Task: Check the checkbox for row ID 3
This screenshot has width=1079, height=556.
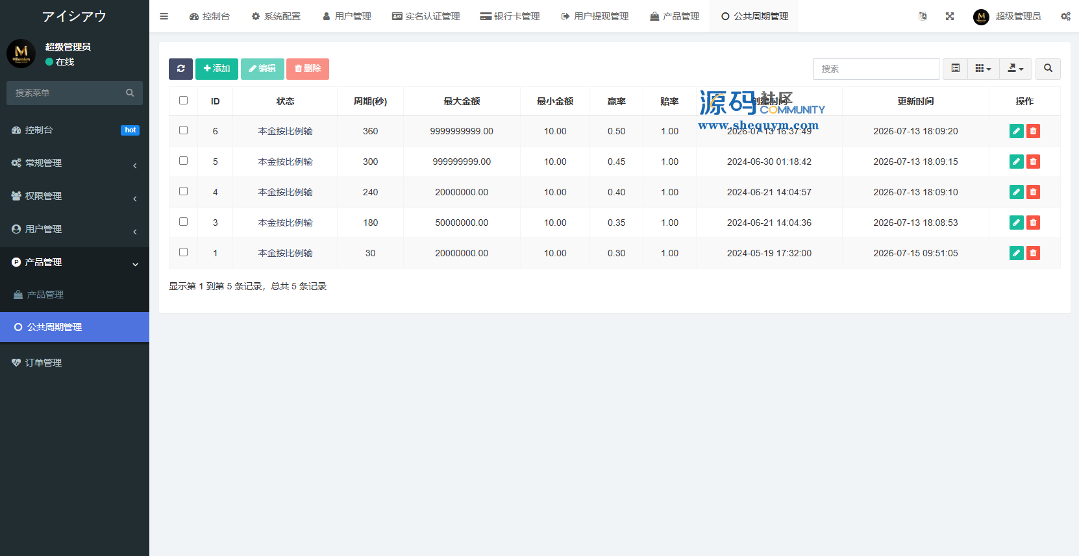Action: point(183,222)
